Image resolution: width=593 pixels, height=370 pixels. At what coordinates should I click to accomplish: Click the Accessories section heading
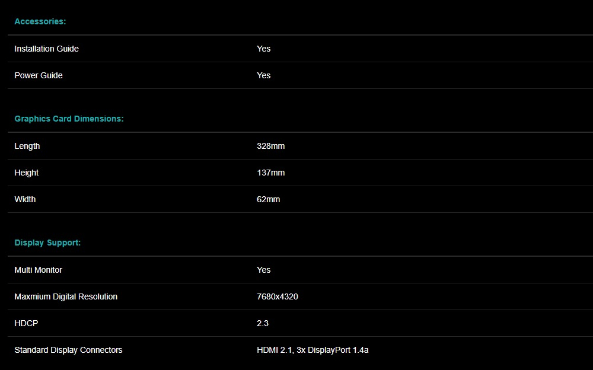click(x=40, y=21)
